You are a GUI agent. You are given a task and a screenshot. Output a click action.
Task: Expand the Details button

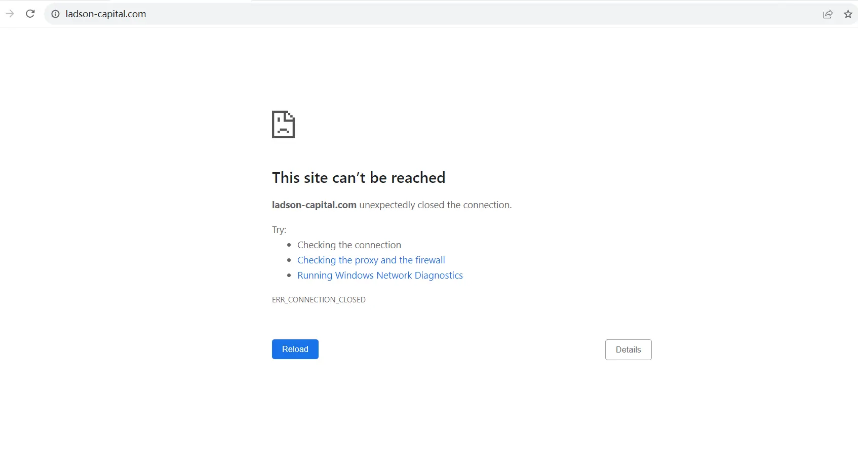point(628,350)
